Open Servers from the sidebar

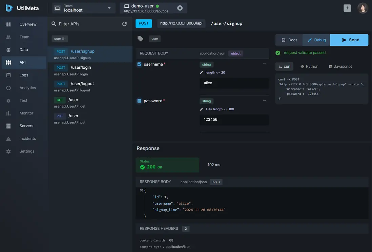tap(26, 125)
